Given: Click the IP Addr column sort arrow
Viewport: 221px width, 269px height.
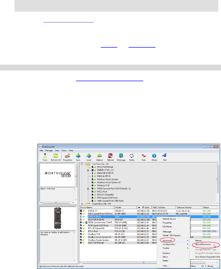Looking at the screenshot, I should click(139, 208).
